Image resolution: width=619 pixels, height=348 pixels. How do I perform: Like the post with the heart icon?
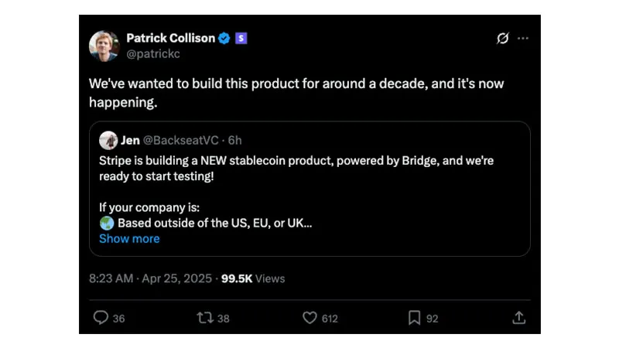[x=309, y=317]
